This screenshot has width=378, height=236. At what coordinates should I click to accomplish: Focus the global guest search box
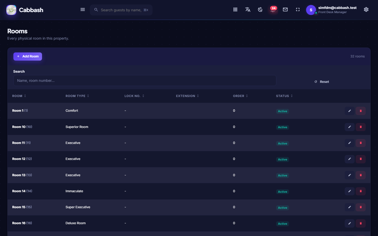point(121,10)
